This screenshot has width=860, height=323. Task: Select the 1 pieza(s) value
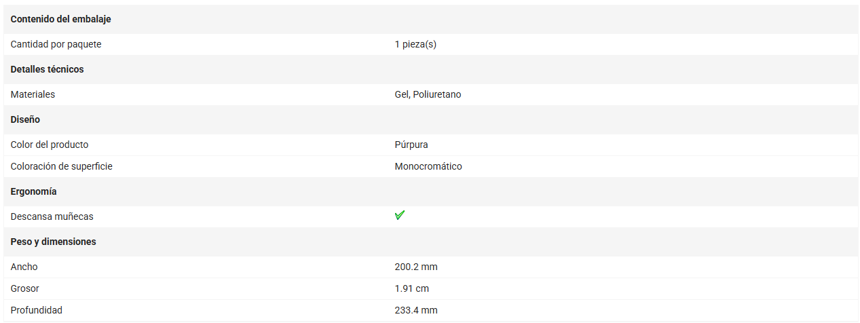415,44
